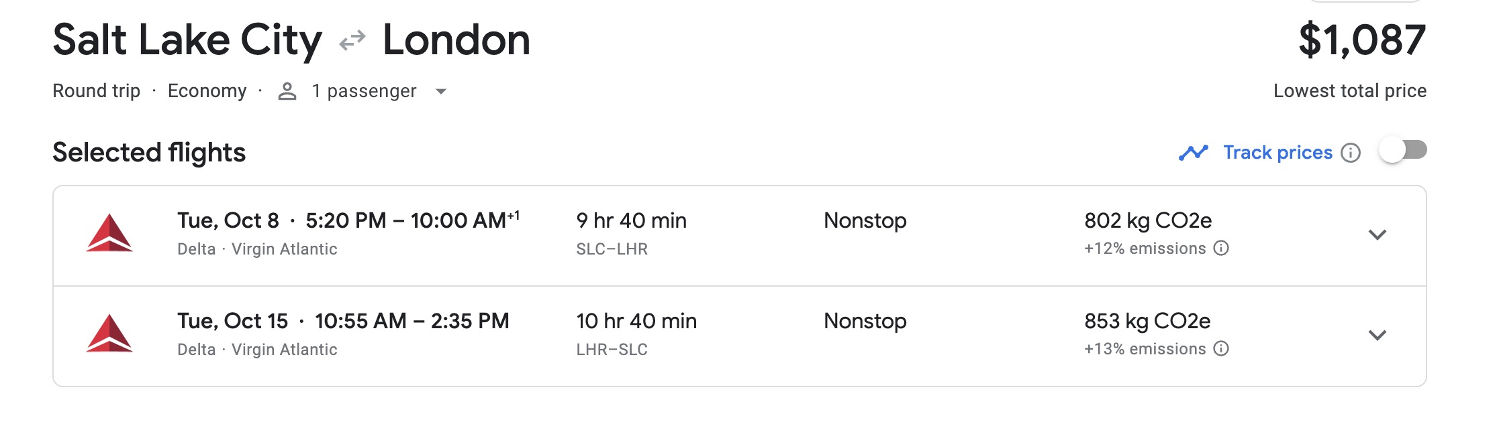Show info for +12% emissions
The height and width of the screenshot is (422, 1497).
click(x=1222, y=249)
